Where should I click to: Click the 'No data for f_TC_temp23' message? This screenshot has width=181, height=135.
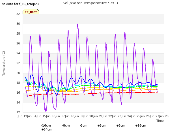click(20, 4)
